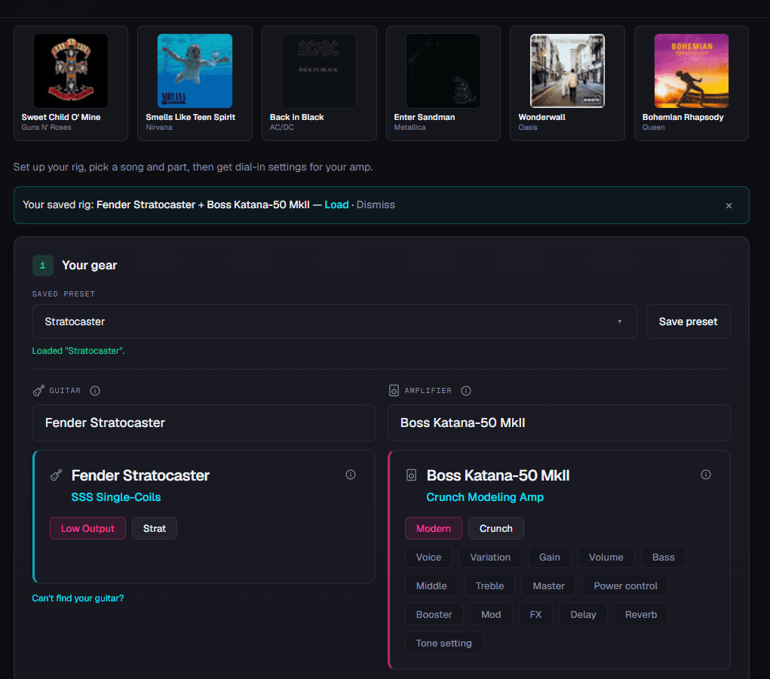Viewport: 770px width, 679px height.
Task: Open the Sweet Child O' Mine album cover
Action: coord(71,71)
